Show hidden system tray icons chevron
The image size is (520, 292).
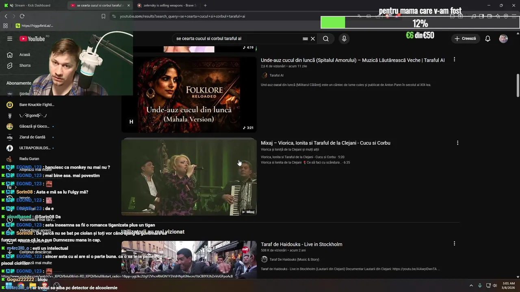[x=471, y=286]
